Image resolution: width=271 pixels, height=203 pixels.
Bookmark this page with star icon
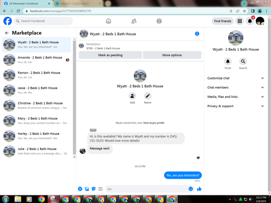pyautogui.click(x=244, y=11)
